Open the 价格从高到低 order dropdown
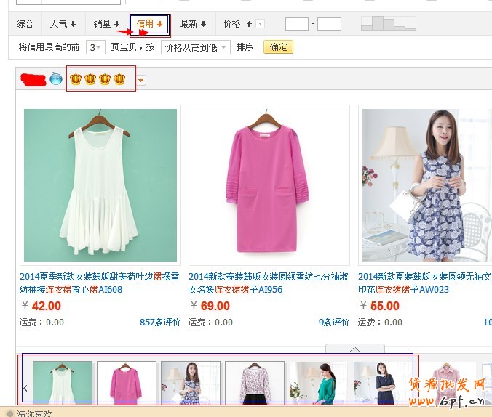 point(196,47)
